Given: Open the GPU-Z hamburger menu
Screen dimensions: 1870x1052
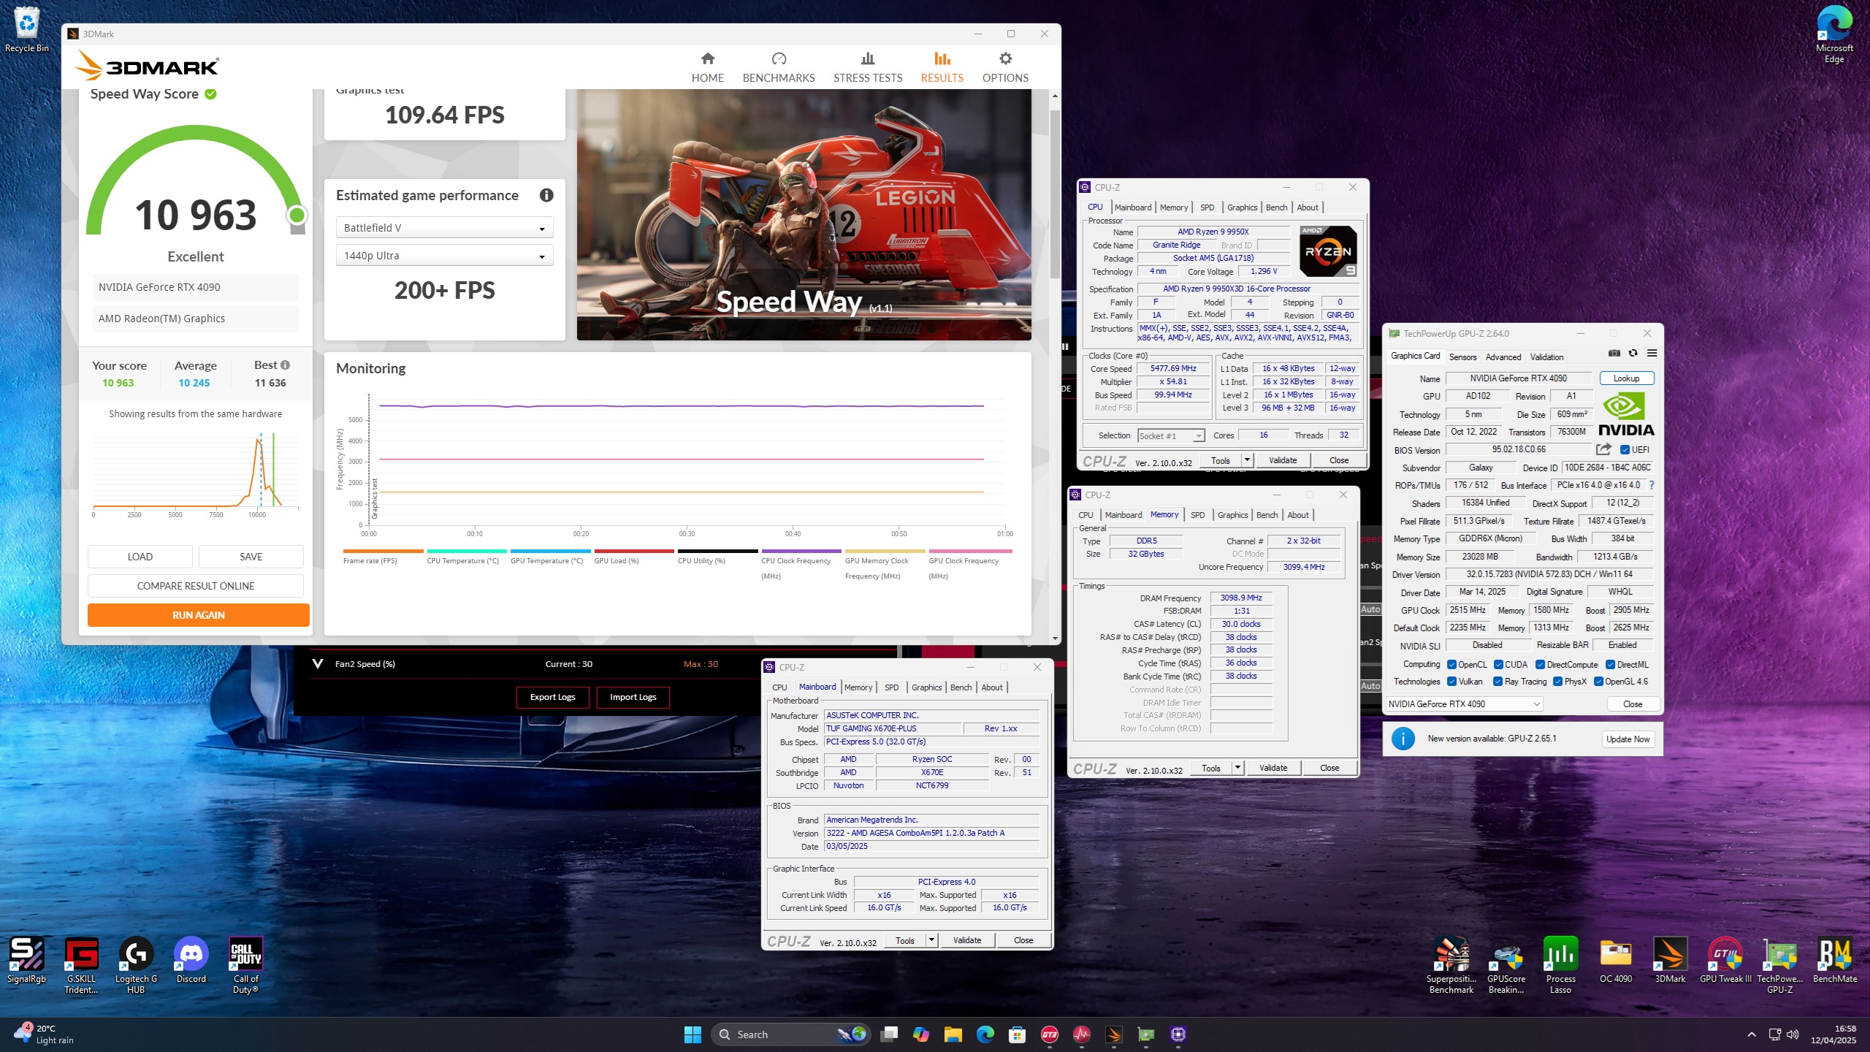Looking at the screenshot, I should click(x=1652, y=354).
